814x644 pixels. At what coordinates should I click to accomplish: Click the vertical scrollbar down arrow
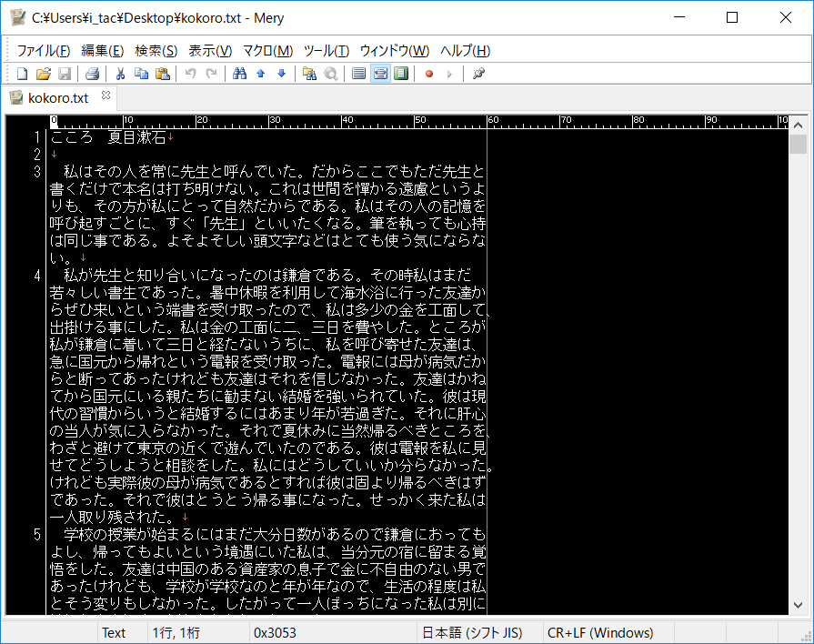[x=798, y=605]
